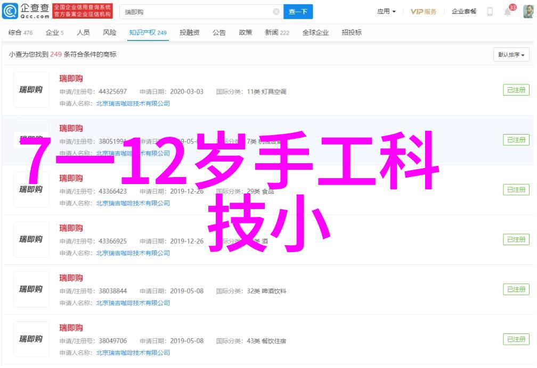537x368 pixels.
Task: Open trademark thumbnail for registration 38038844
Action: click(x=31, y=289)
